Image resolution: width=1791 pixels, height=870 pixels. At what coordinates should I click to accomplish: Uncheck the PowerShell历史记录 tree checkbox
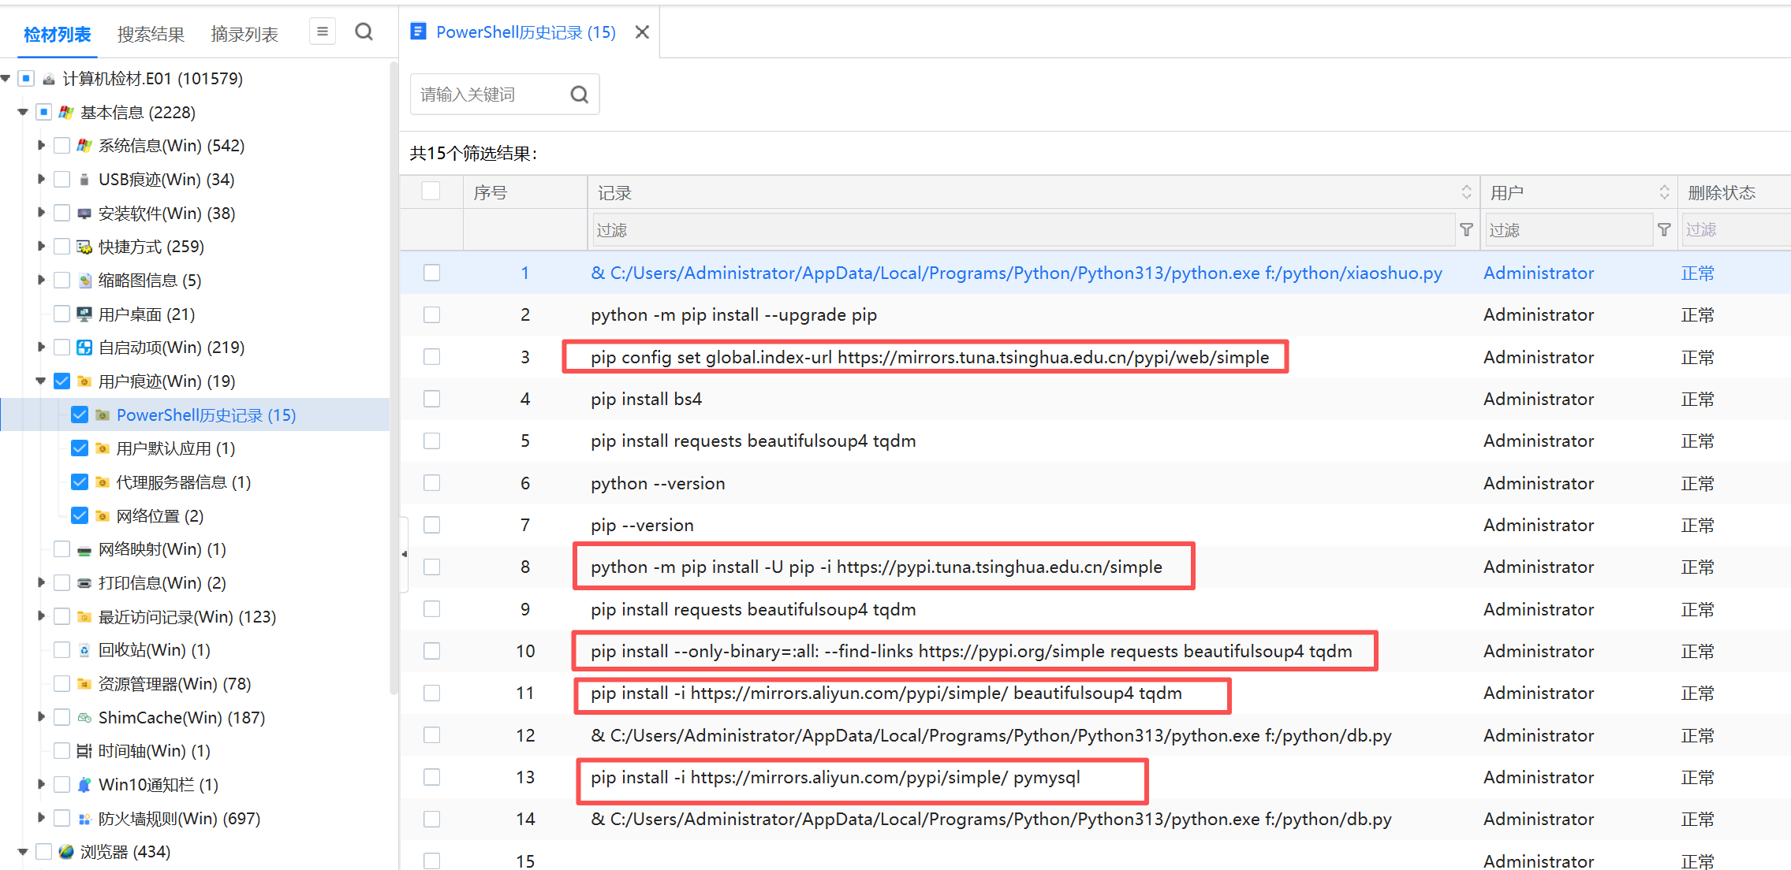coord(80,415)
